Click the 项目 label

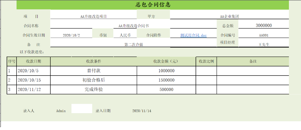pos(31,17)
